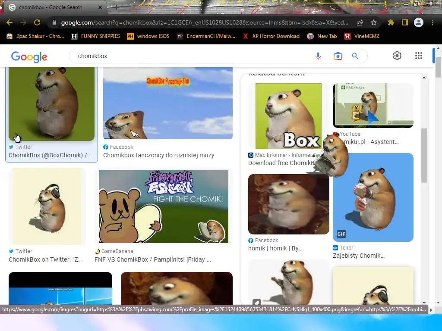Click the page scrollbar up arrow

tap(439, 48)
